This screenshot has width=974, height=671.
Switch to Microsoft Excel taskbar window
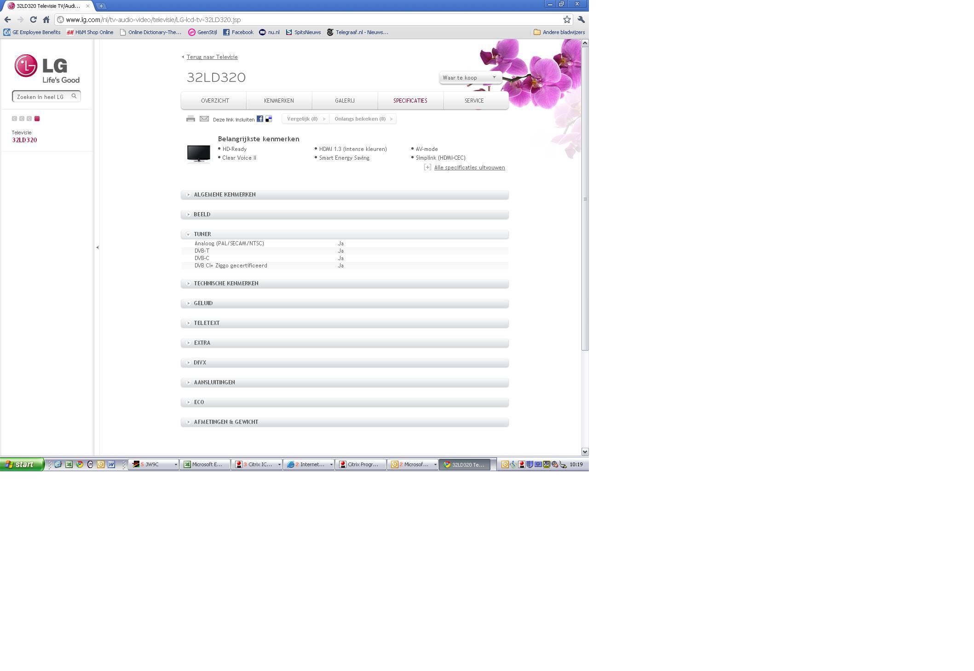click(x=205, y=464)
